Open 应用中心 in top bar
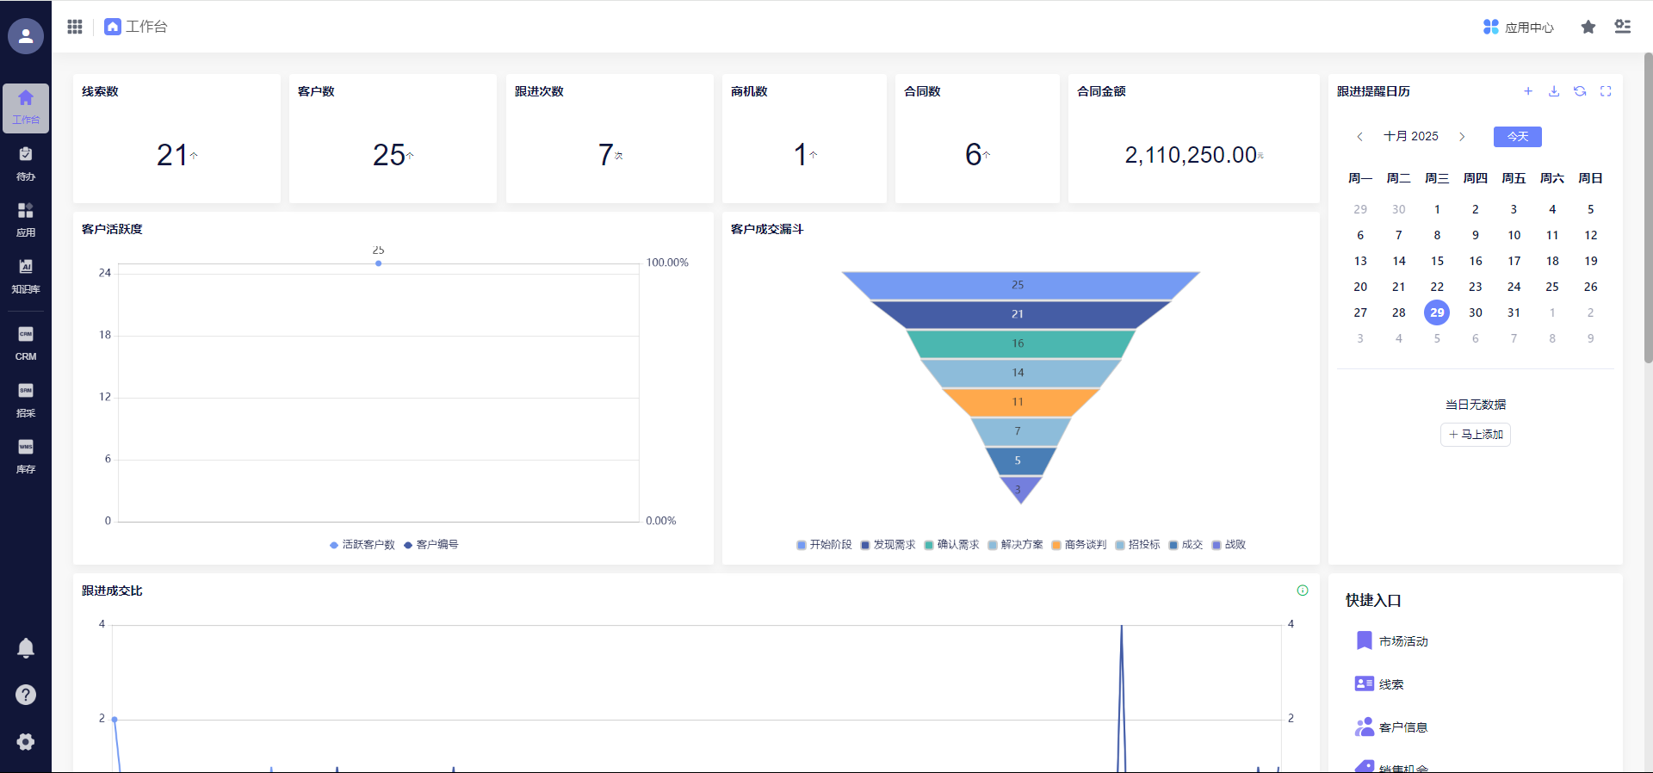1653x773 pixels. click(x=1519, y=28)
